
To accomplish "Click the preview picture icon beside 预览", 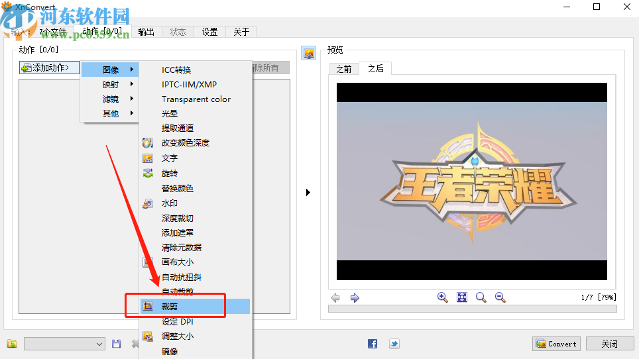I will tap(308, 53).
